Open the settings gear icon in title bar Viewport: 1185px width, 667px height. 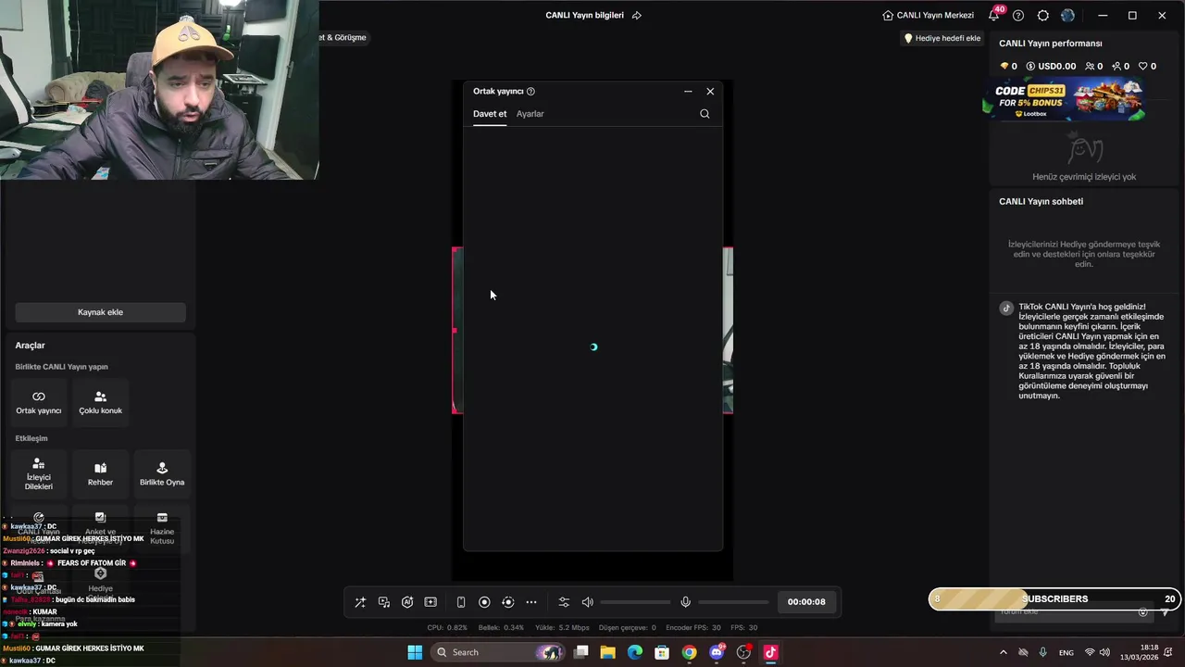(x=1043, y=15)
